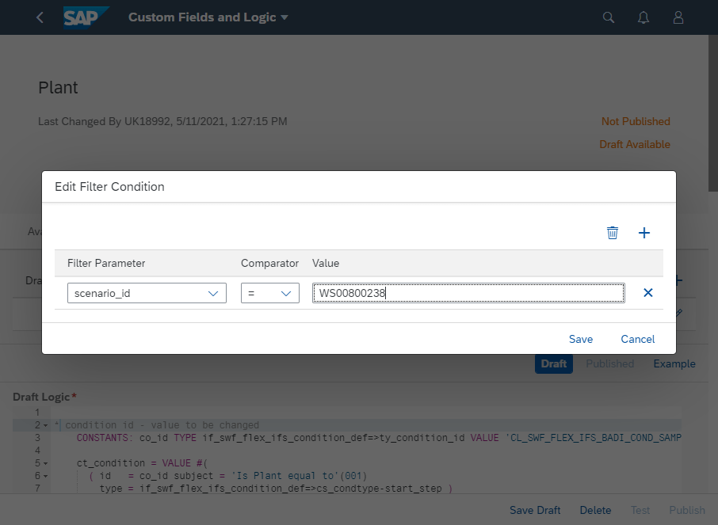
Task: Add a new filter row with the plus icon
Action: tap(644, 232)
